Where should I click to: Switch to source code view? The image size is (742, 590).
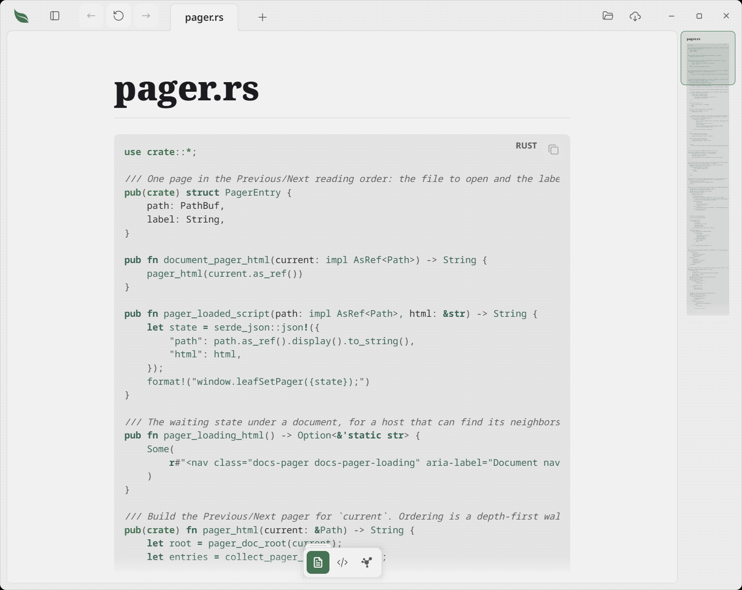click(342, 562)
